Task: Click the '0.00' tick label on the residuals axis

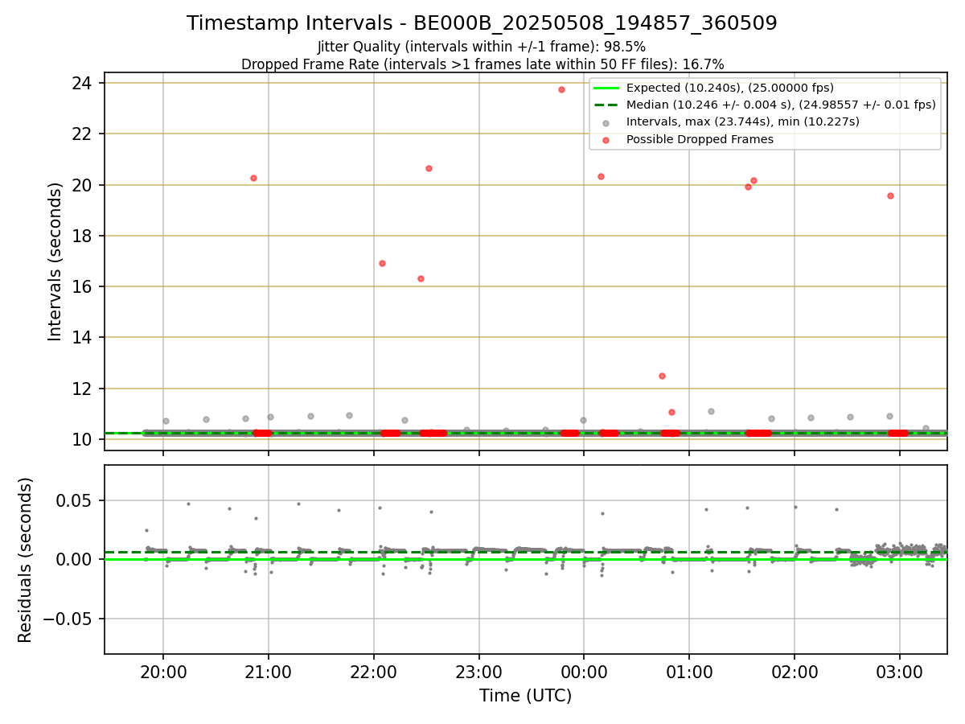Action: tap(76, 560)
